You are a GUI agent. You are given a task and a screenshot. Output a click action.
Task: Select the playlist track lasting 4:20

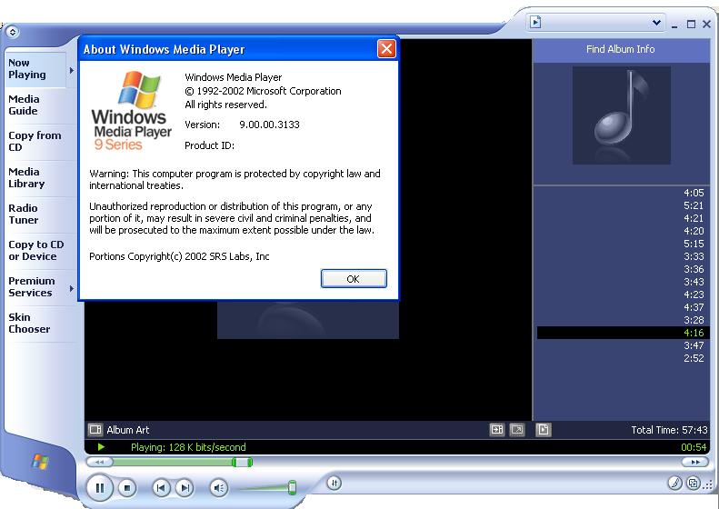[624, 231]
